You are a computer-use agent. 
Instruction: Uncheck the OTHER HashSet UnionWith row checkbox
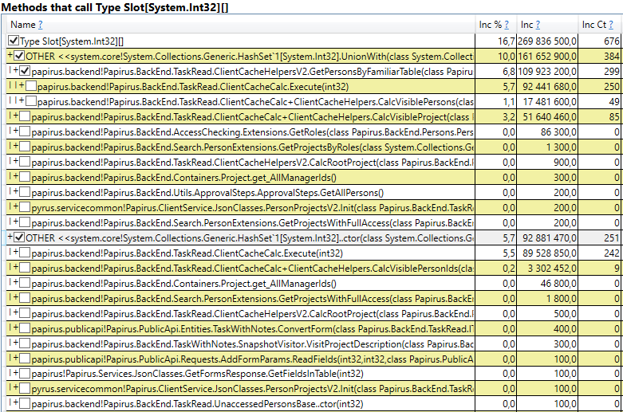(19, 56)
